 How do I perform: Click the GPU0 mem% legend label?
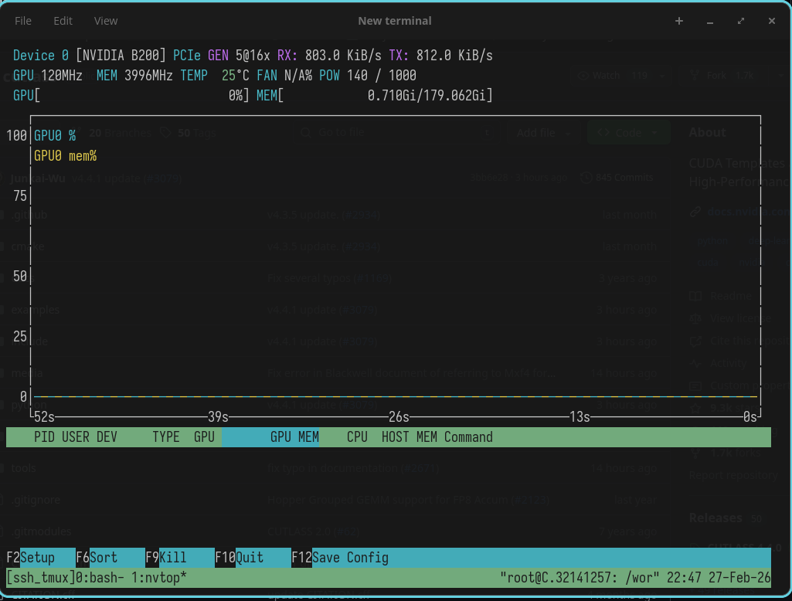pos(65,156)
